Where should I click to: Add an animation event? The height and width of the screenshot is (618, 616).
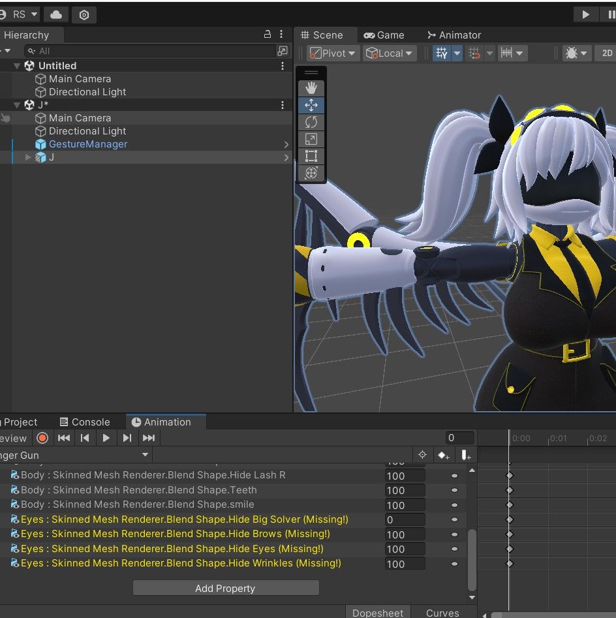466,456
